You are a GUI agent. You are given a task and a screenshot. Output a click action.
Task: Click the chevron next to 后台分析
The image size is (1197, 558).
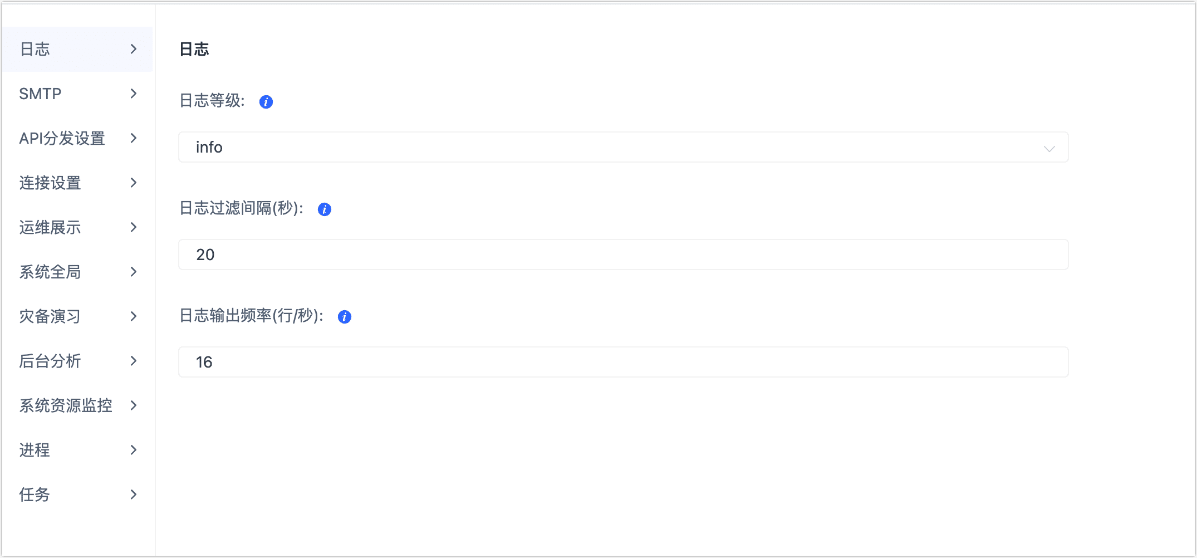134,361
